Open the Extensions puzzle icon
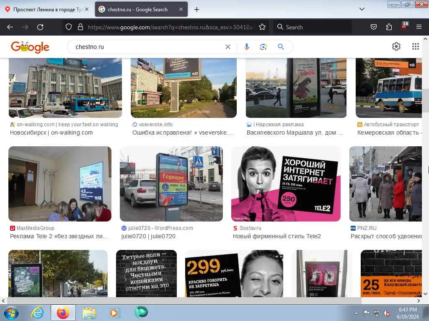The width and height of the screenshot is (429, 321). (x=389, y=27)
